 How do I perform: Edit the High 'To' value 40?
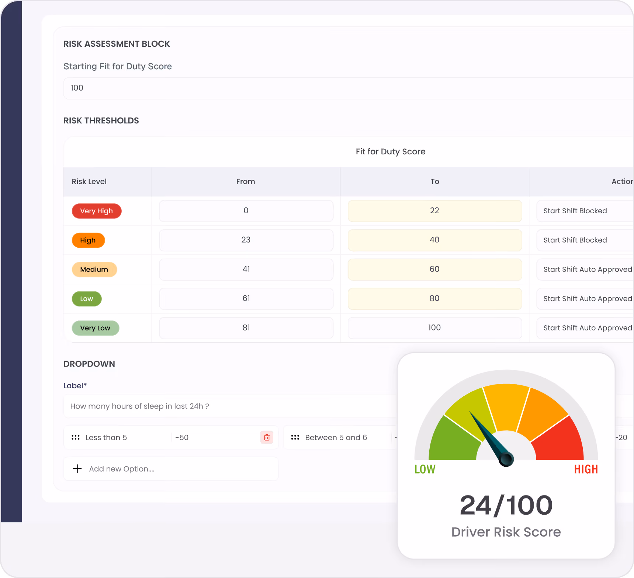[x=434, y=240]
